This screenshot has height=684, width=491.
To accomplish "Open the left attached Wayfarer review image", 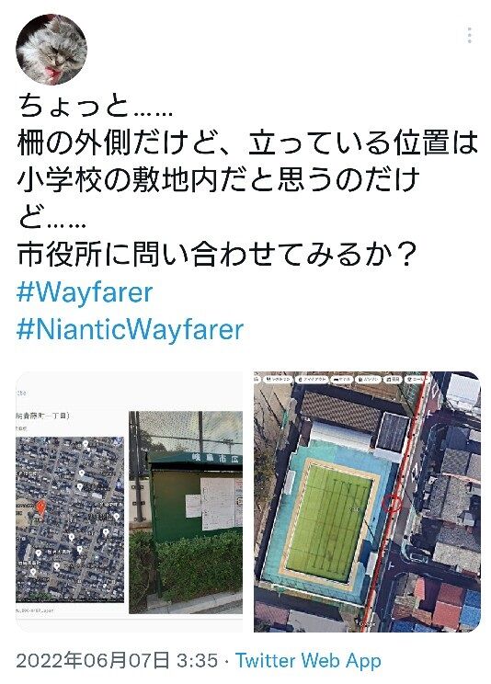I will [x=130, y=501].
